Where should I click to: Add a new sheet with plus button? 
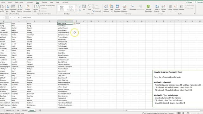coord(40,111)
